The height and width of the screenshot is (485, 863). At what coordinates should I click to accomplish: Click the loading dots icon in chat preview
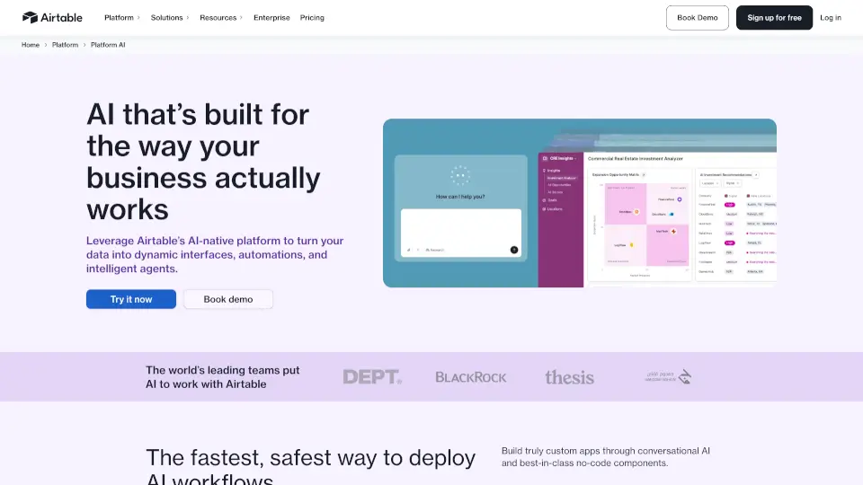pos(460,176)
